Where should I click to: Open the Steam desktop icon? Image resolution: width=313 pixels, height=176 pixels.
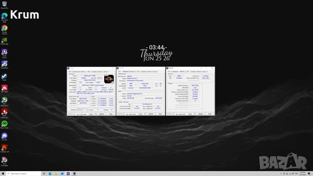(x=4, y=77)
